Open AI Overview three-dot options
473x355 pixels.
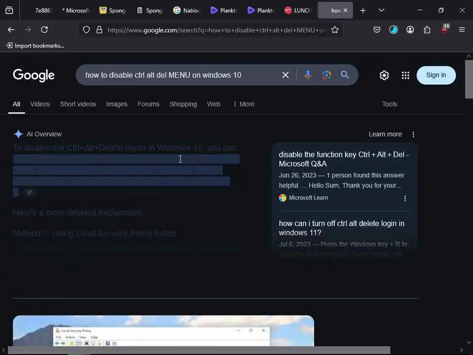pyautogui.click(x=413, y=135)
